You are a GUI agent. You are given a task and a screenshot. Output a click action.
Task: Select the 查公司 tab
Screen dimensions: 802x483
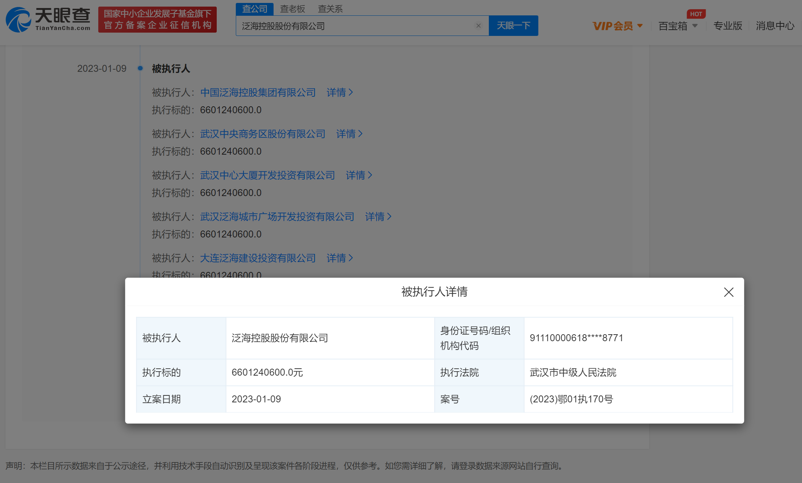[254, 9]
